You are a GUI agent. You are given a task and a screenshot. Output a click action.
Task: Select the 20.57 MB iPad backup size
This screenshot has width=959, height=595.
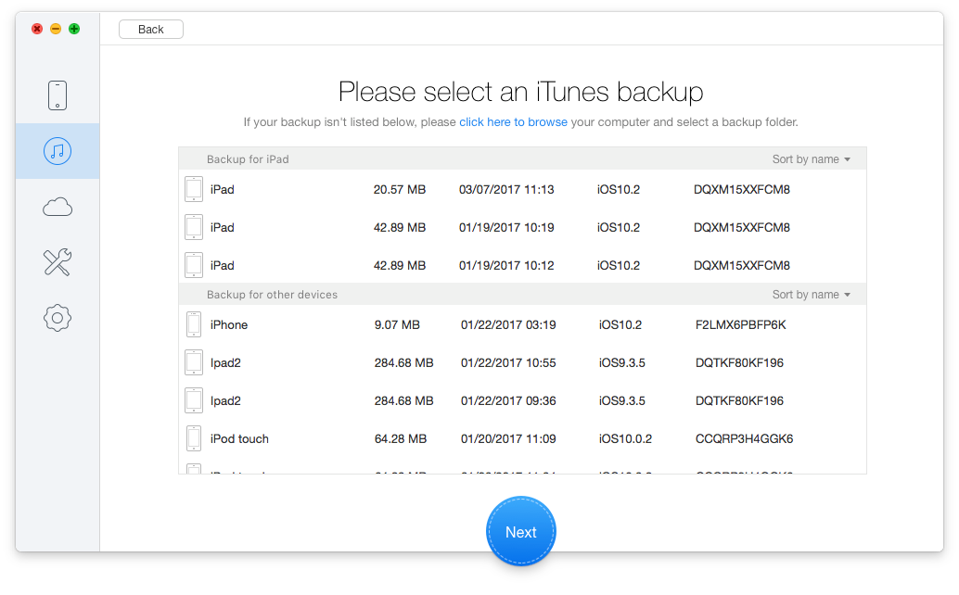[x=400, y=189]
